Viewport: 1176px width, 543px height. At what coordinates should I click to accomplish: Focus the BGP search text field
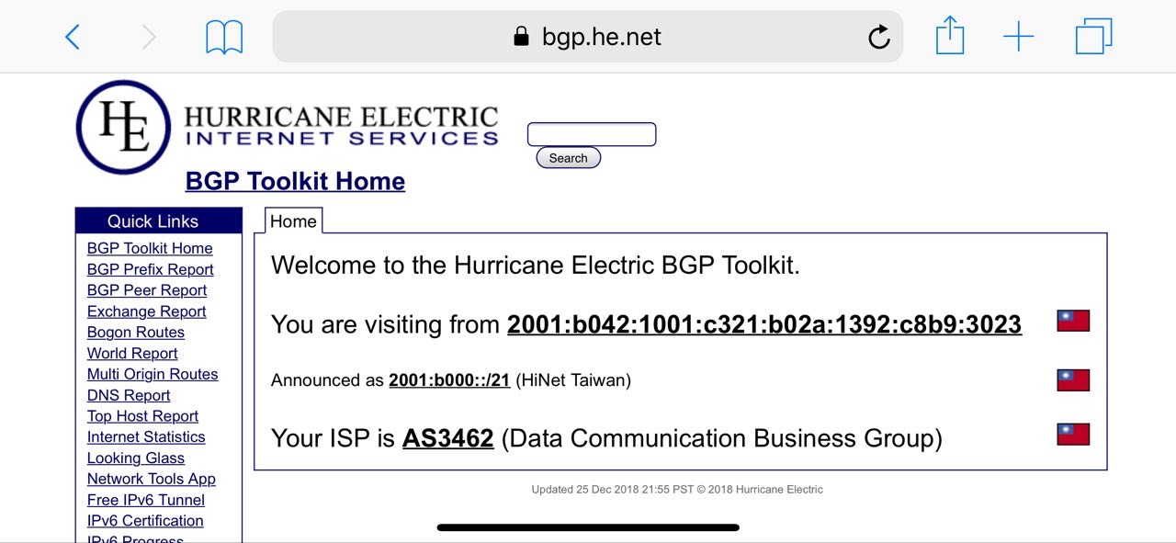(x=592, y=134)
